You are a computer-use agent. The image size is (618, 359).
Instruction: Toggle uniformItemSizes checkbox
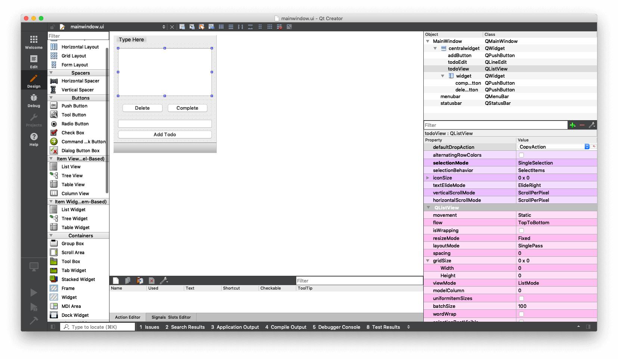pyautogui.click(x=521, y=298)
